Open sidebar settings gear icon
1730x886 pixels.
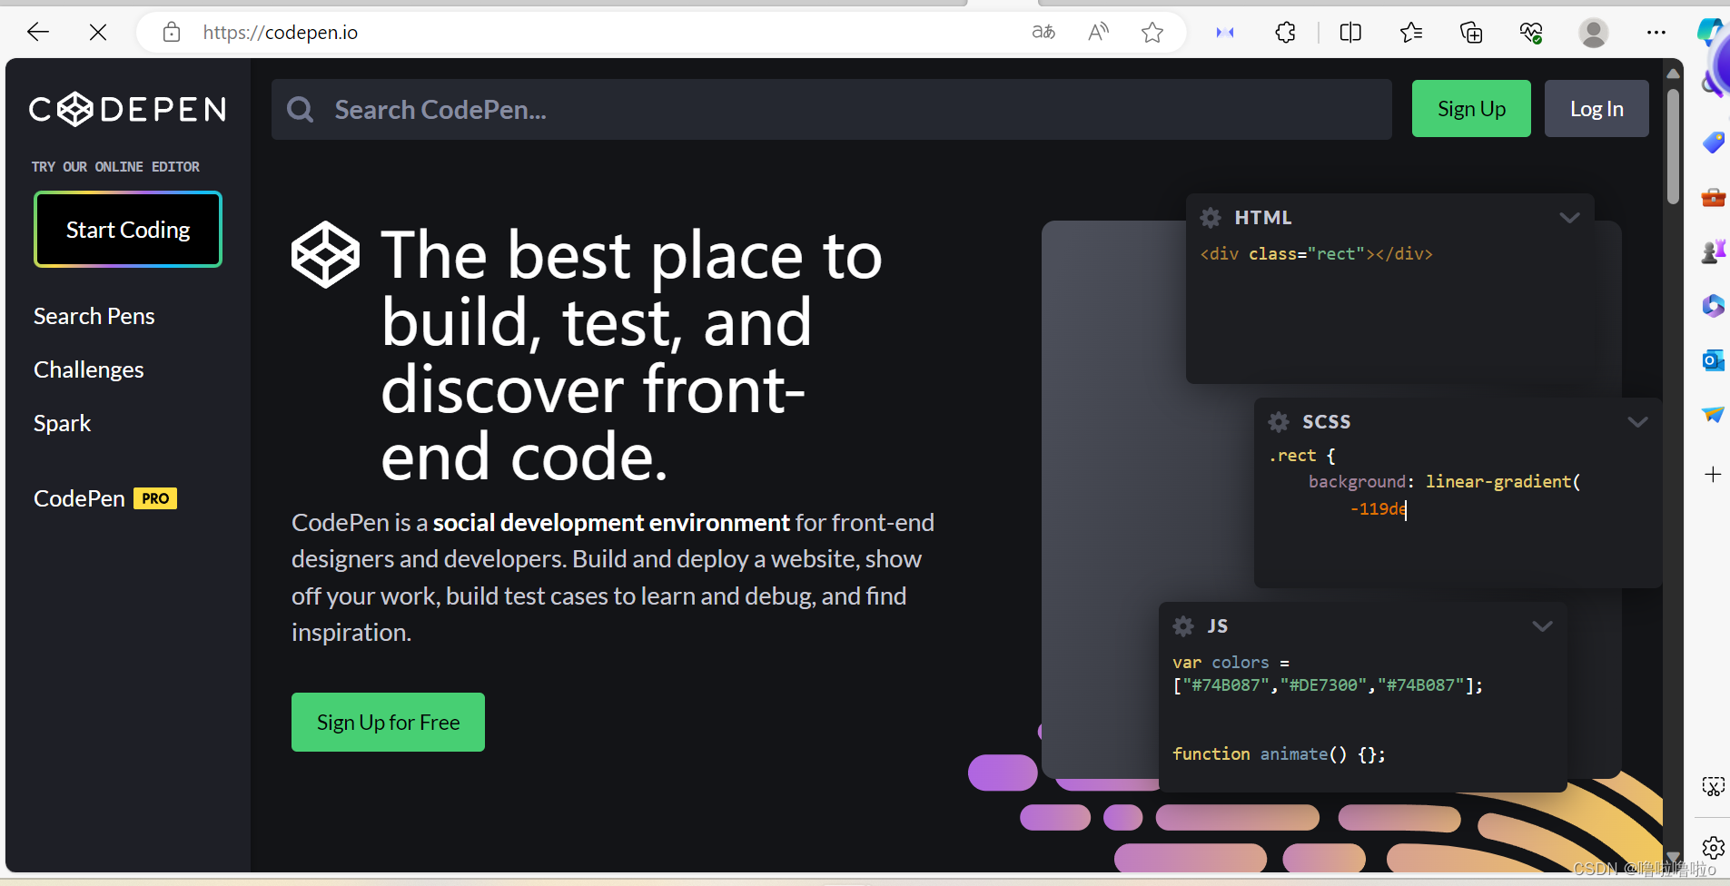pos(1713,848)
